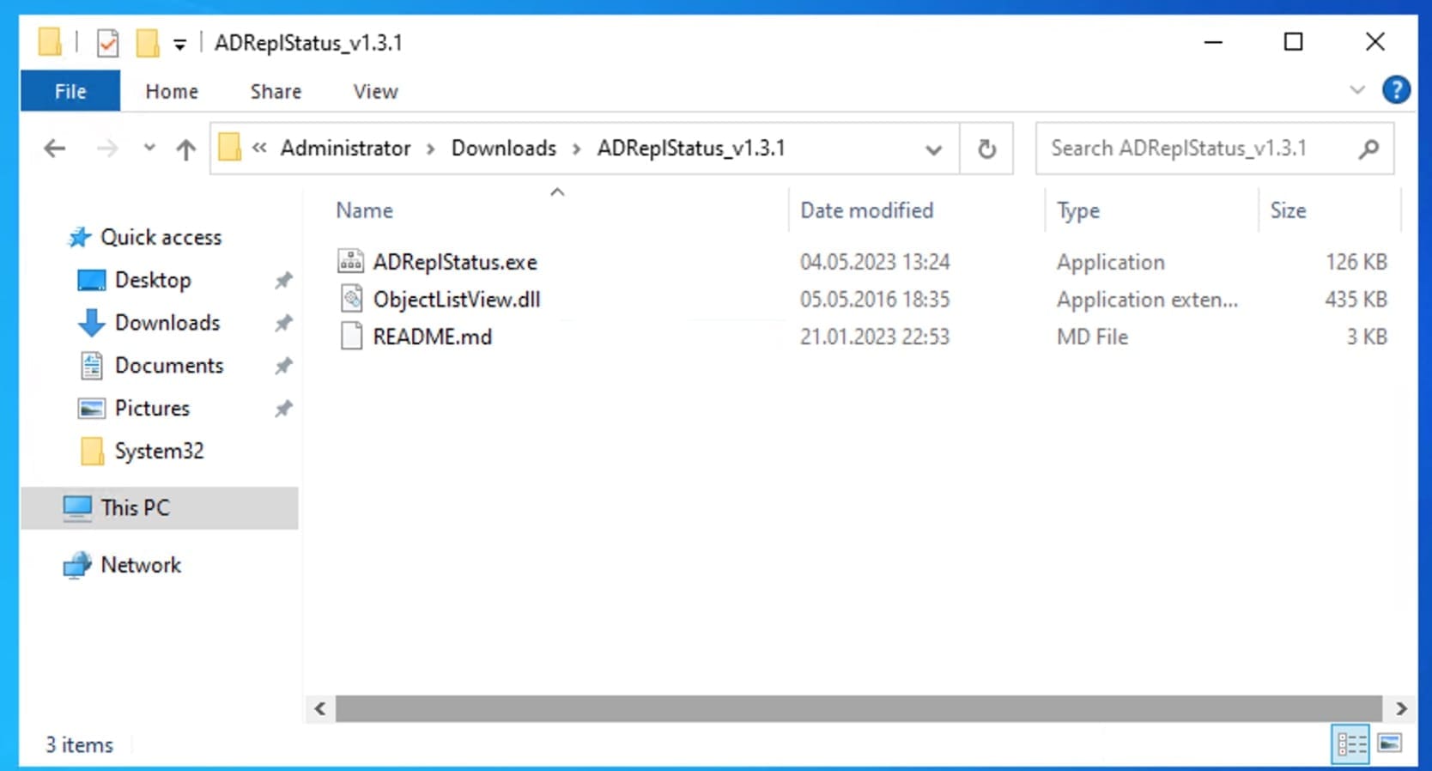Image resolution: width=1432 pixels, height=771 pixels.
Task: Click the Properties icon in quick access toolbar
Action: (107, 42)
